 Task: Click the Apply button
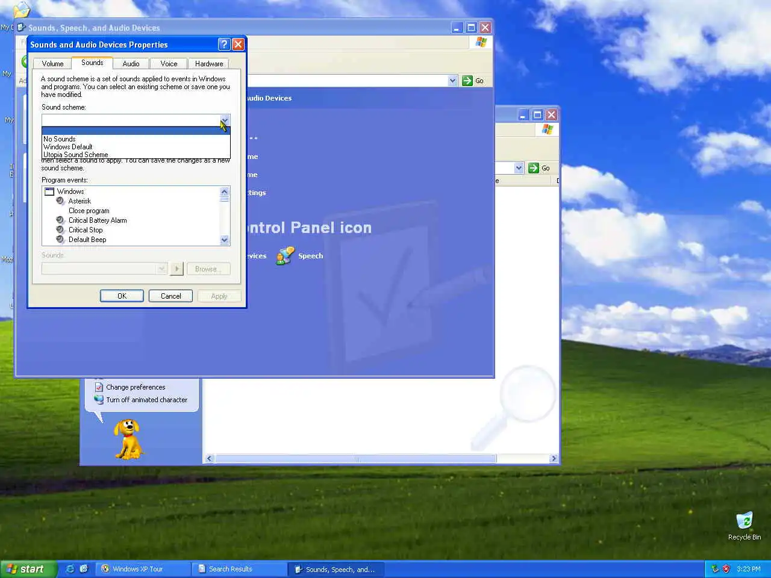point(219,296)
